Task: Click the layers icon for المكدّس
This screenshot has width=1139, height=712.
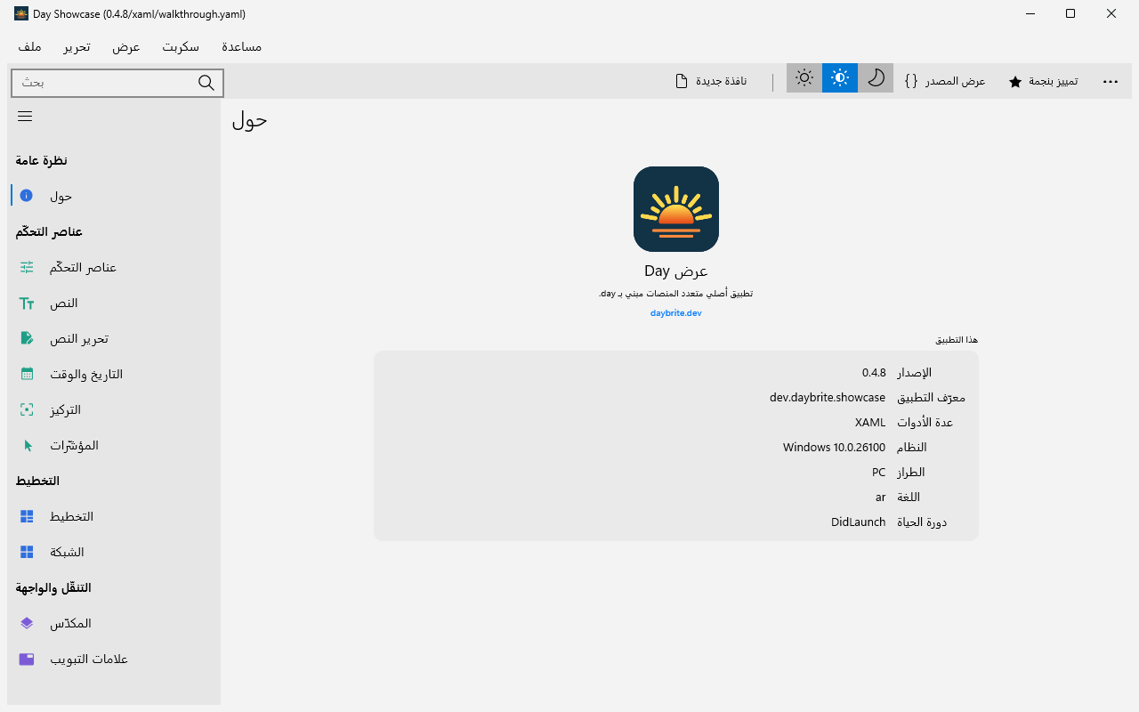Action: point(27,623)
